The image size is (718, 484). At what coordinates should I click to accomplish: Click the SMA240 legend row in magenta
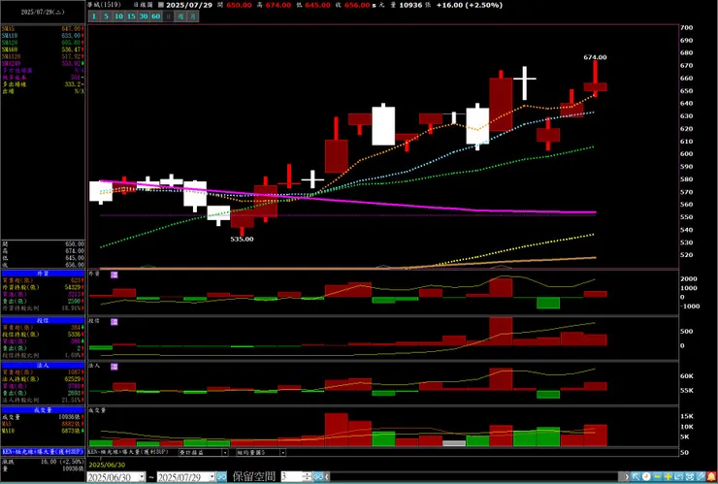click(x=43, y=63)
